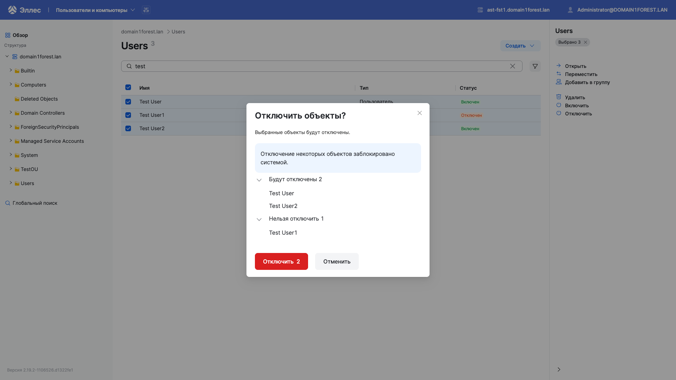Uncheck the select-all checkbox in table header
Viewport: 676px width, 380px height.
point(128,87)
